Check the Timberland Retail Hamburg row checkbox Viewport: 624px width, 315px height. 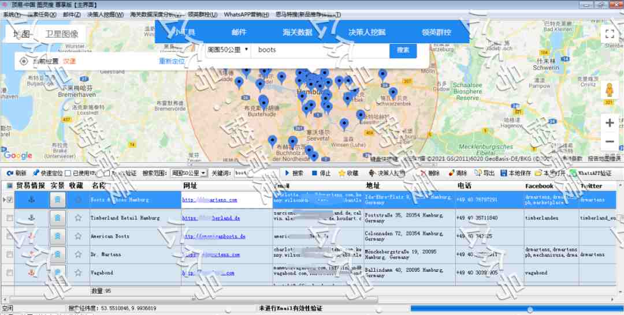[x=10, y=218]
